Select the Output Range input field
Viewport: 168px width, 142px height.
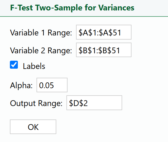point(94,103)
